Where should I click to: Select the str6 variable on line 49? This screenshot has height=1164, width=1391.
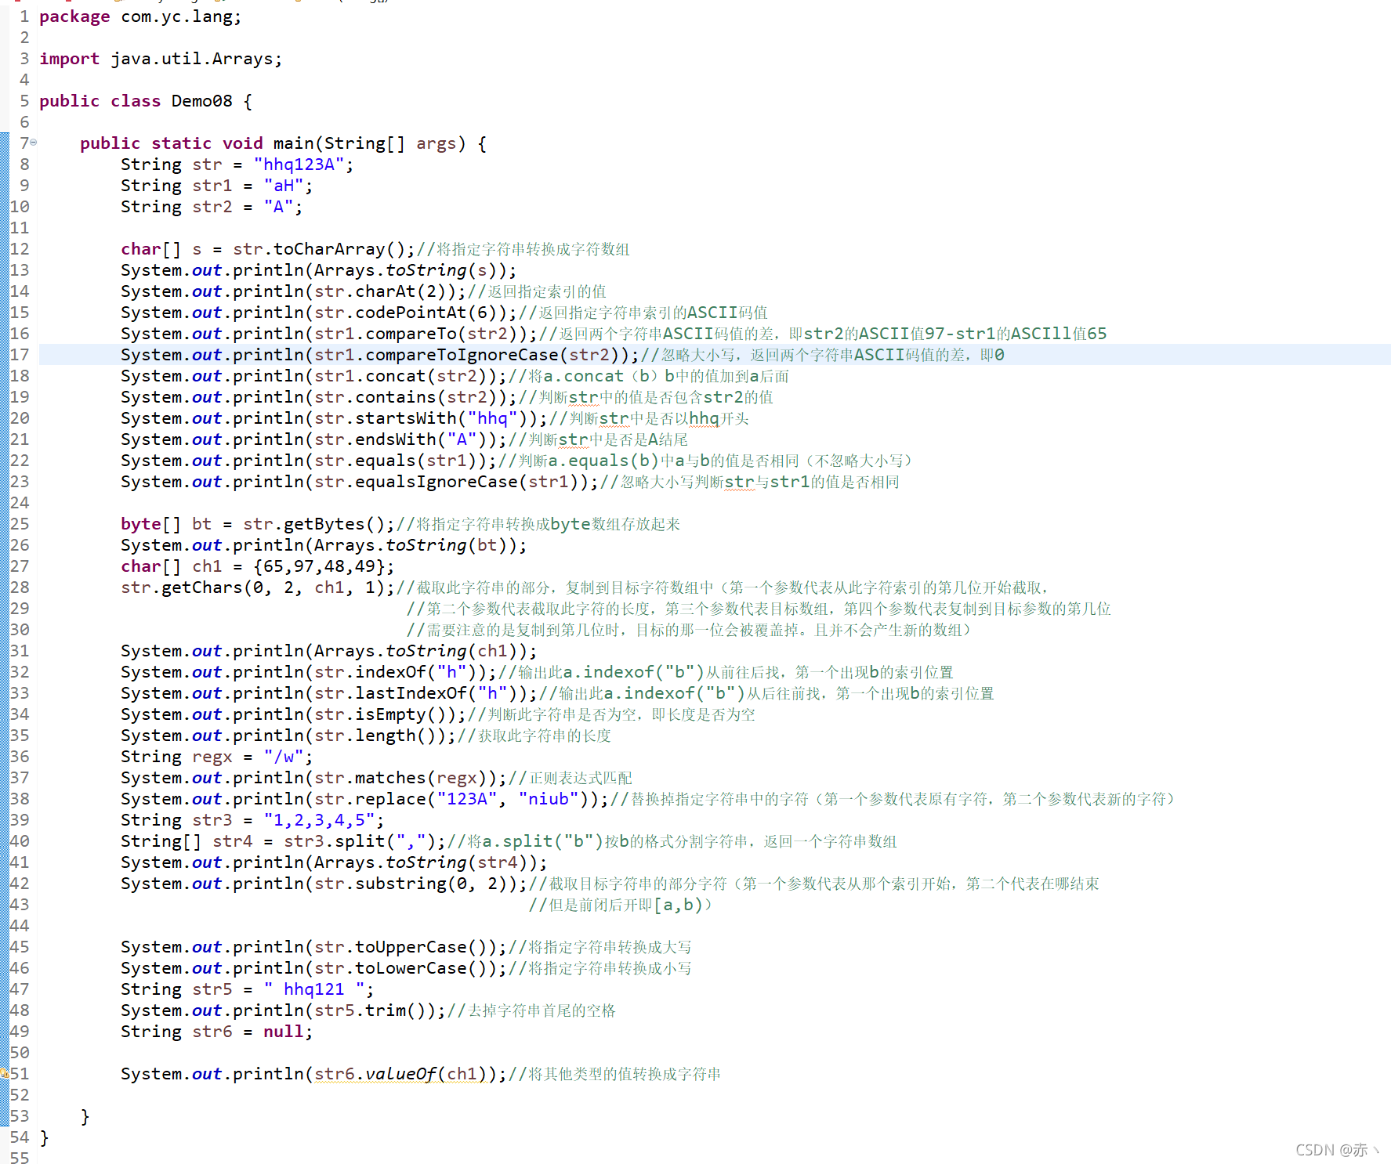point(211,1031)
